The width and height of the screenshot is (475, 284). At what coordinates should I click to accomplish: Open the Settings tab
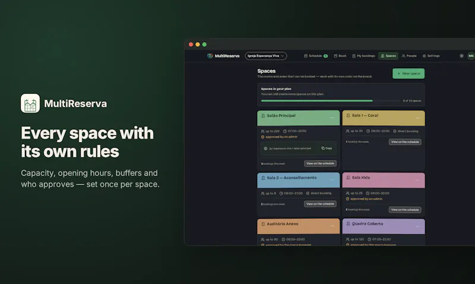(431, 56)
